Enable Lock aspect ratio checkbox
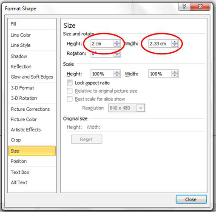 [69, 83]
